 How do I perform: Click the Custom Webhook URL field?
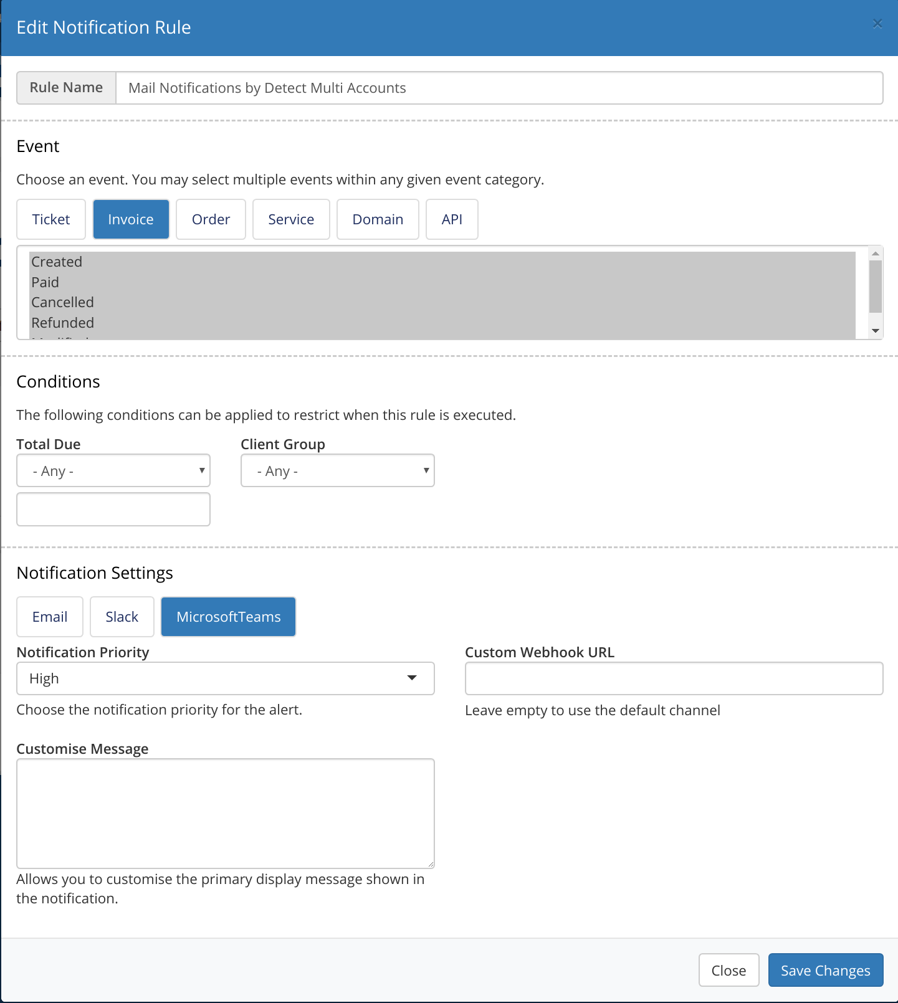tap(674, 678)
